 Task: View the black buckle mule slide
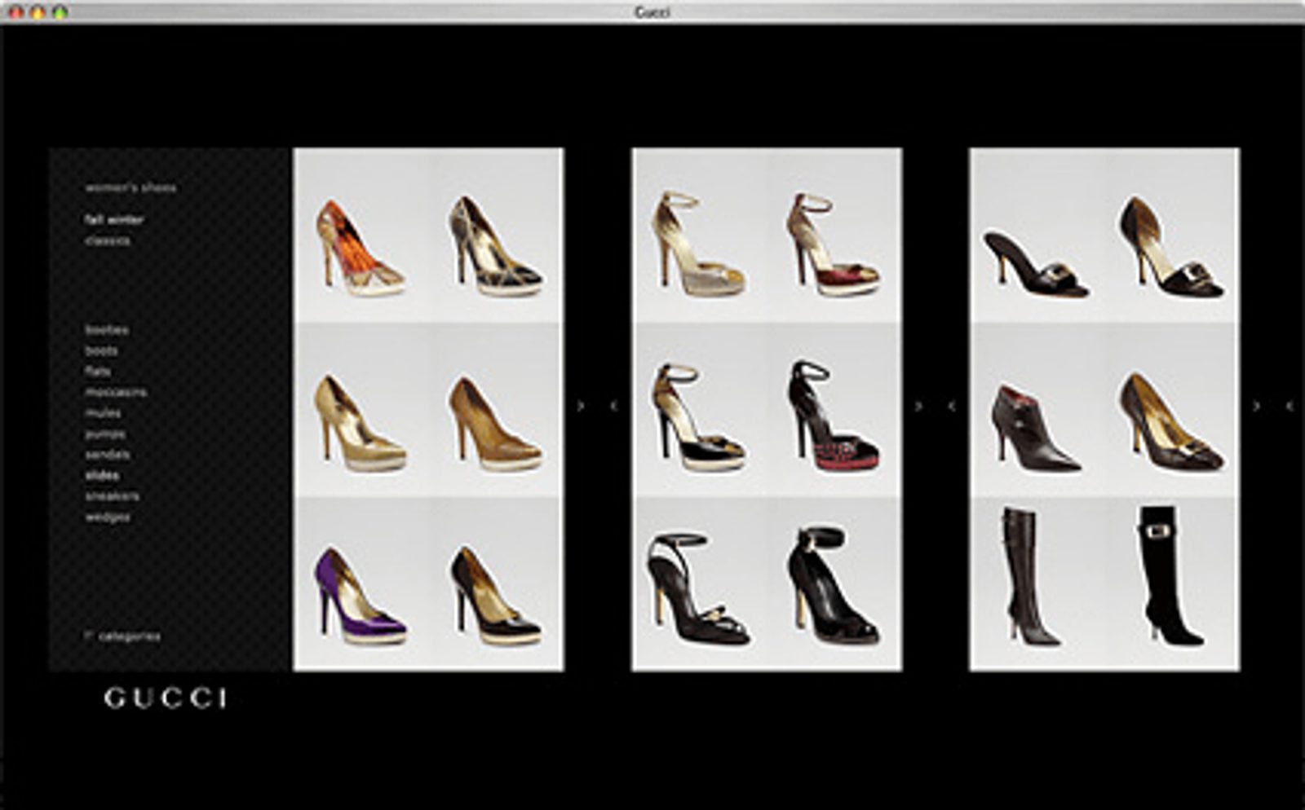click(x=1036, y=265)
